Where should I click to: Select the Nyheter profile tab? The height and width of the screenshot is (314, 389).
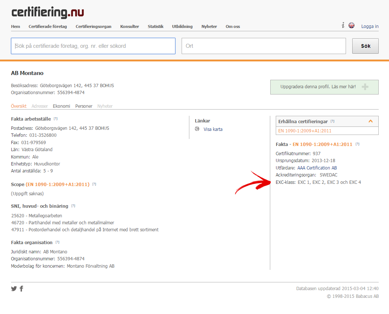(105, 106)
